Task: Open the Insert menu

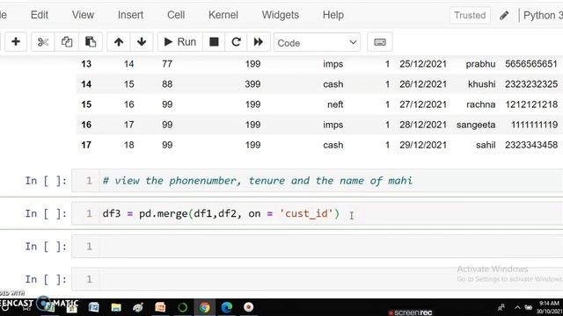Action: pos(130,15)
